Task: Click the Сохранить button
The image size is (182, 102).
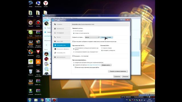Action: (117, 76)
